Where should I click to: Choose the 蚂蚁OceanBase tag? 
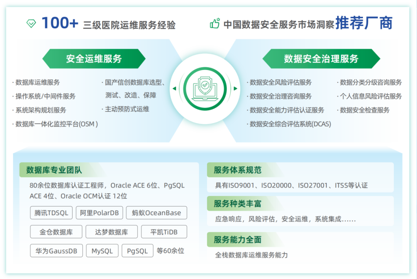(x=156, y=213)
